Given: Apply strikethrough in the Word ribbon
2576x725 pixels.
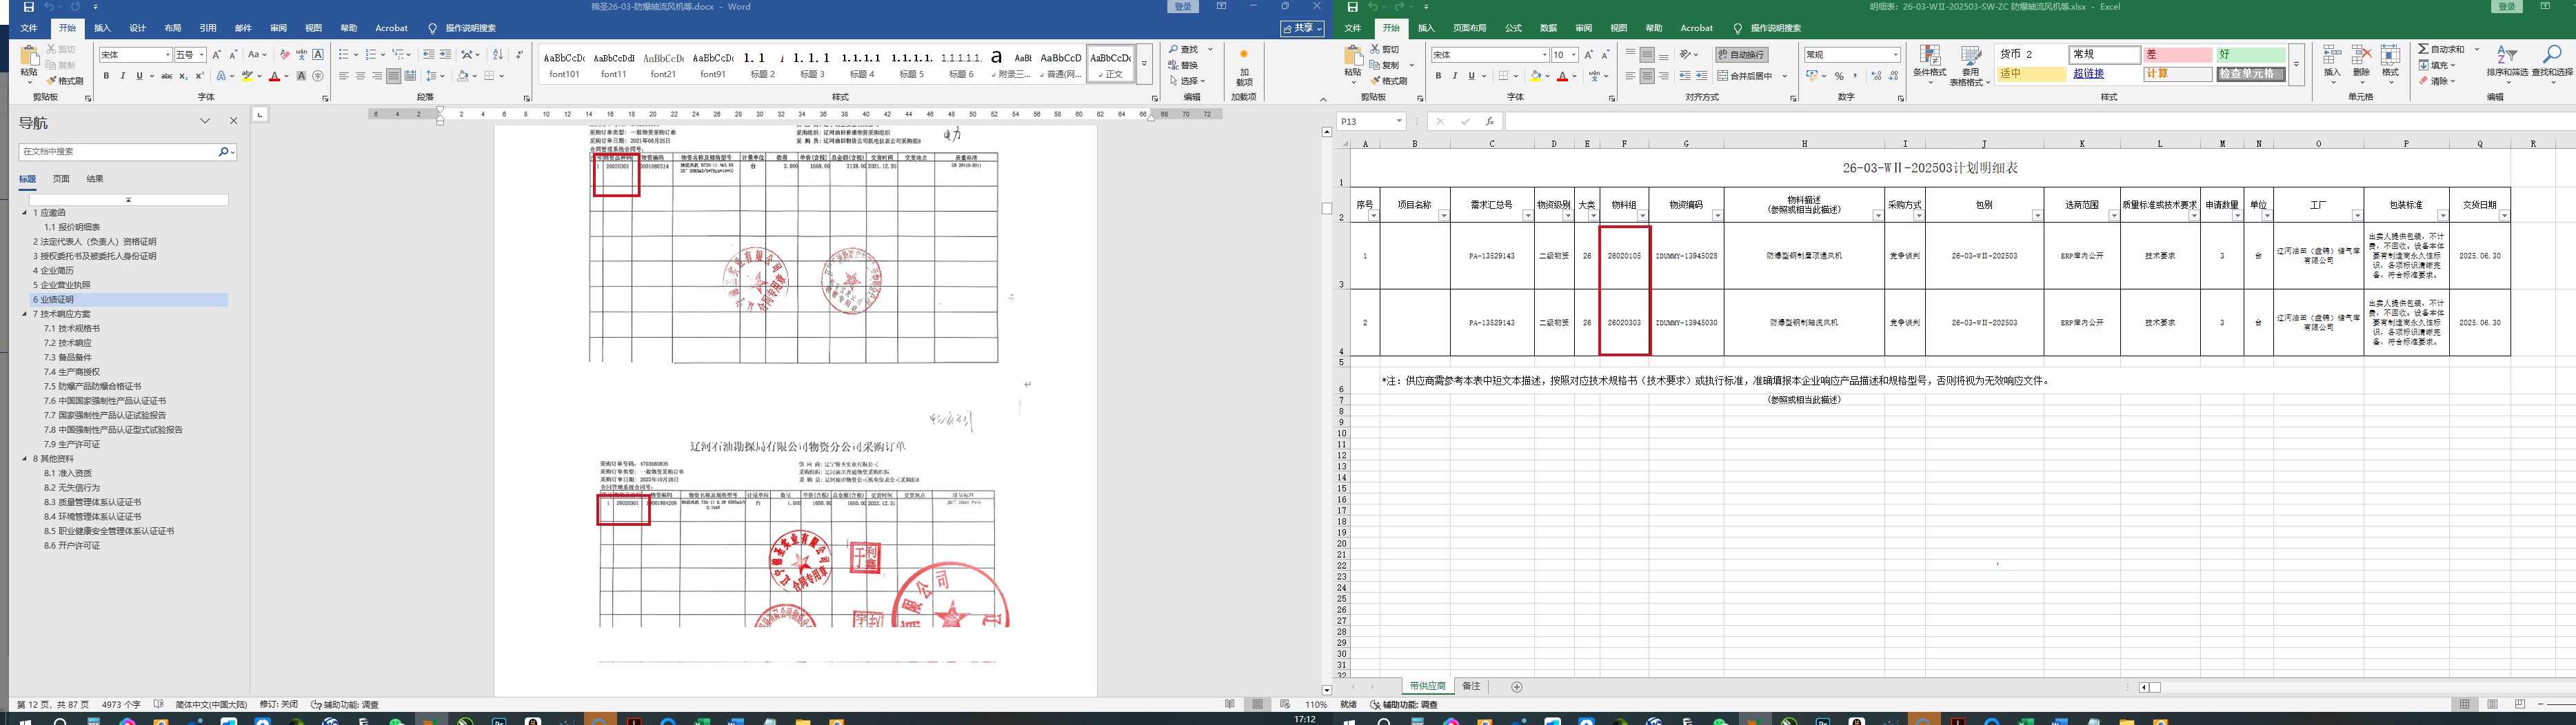Looking at the screenshot, I should [x=166, y=76].
